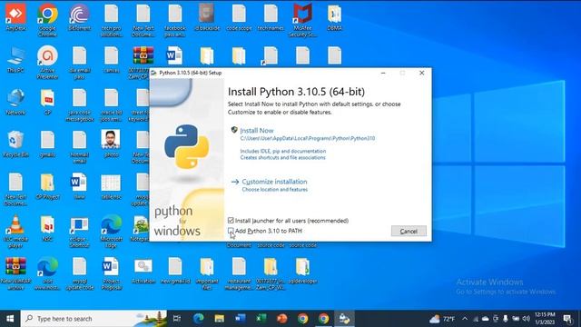
Task: Select the Google Chrome desktop shortcut
Action: 47,20
